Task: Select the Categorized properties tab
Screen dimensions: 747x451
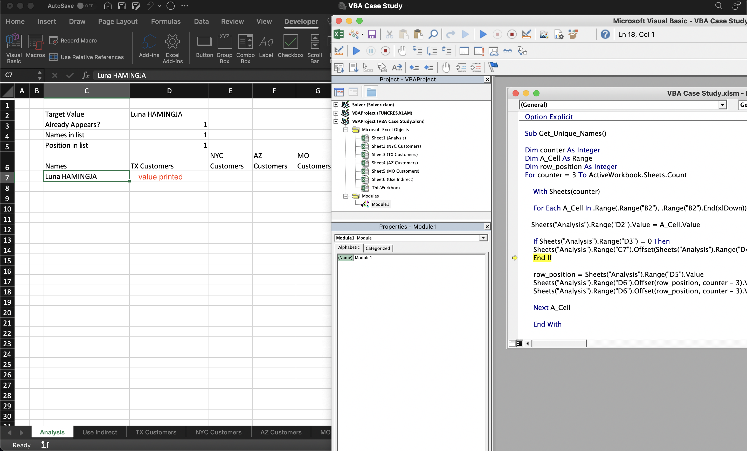Action: [x=377, y=248]
